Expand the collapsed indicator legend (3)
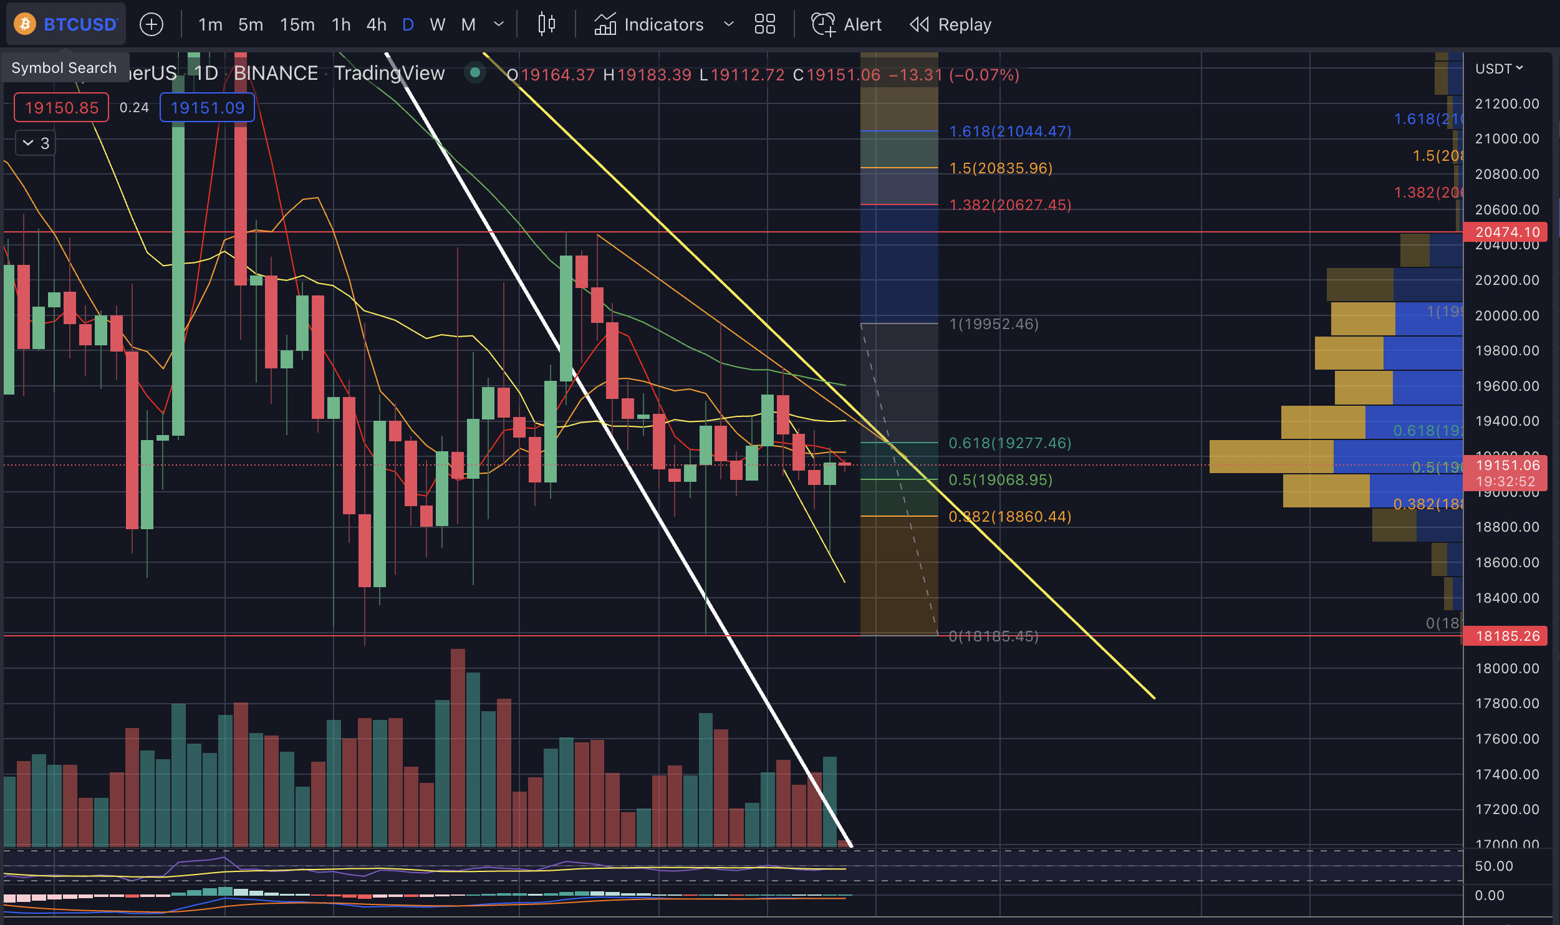1560x925 pixels. [36, 143]
